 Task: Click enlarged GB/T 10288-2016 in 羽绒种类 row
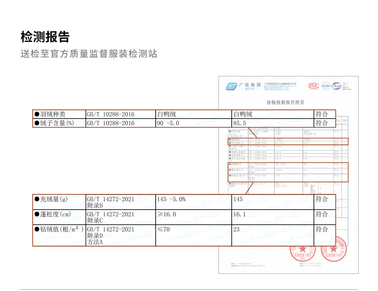pyautogui.click(x=121, y=114)
